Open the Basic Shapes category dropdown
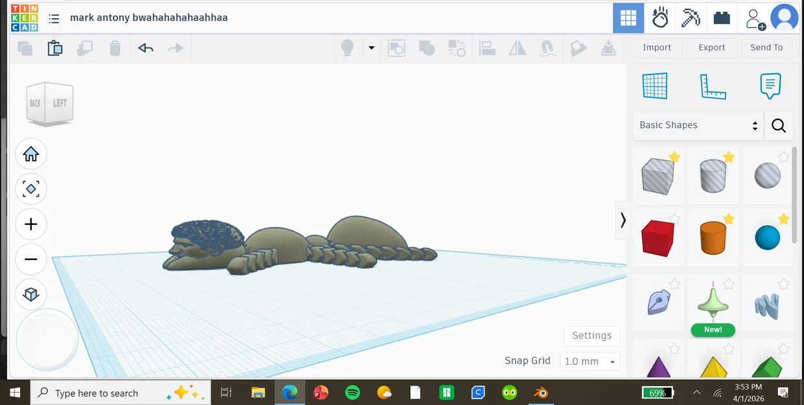 click(x=698, y=125)
